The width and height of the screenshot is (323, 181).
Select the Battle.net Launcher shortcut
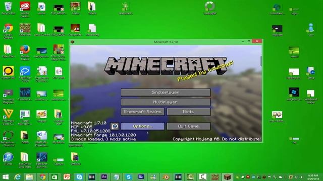tap(42, 160)
